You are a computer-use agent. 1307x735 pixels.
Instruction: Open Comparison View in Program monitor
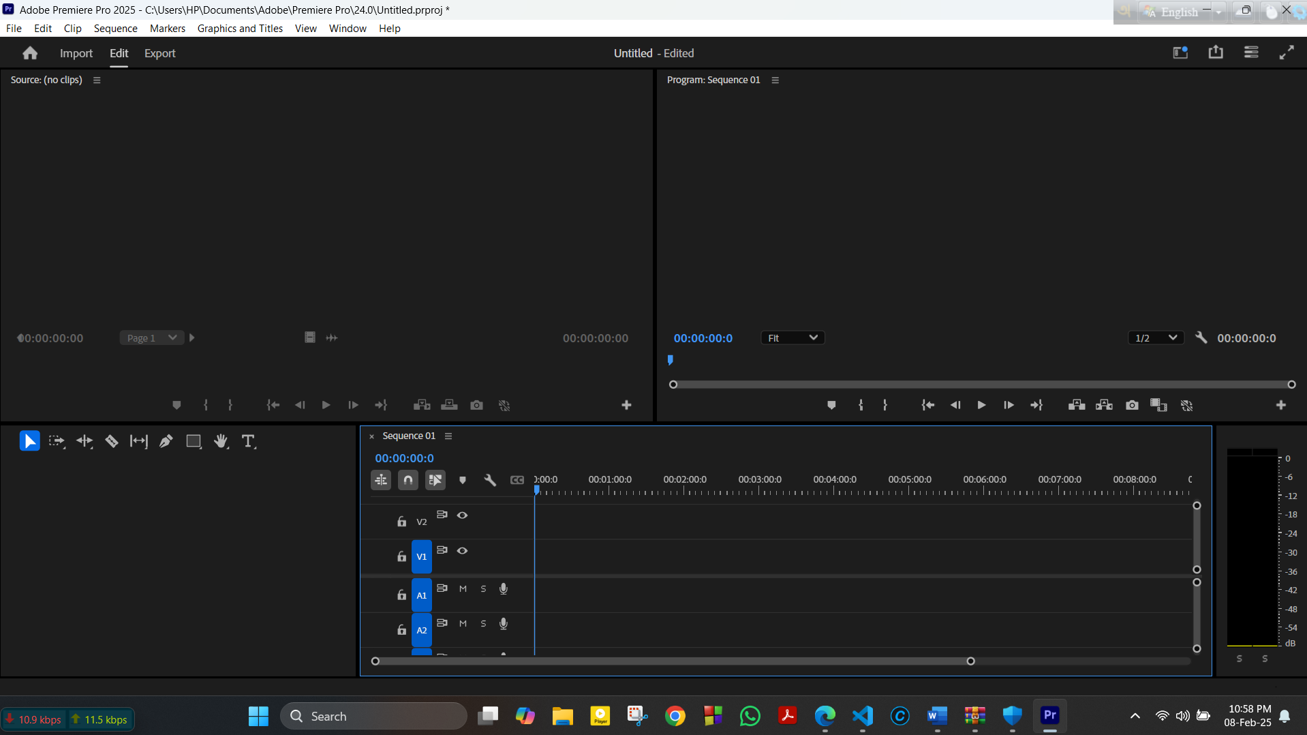(x=1158, y=405)
